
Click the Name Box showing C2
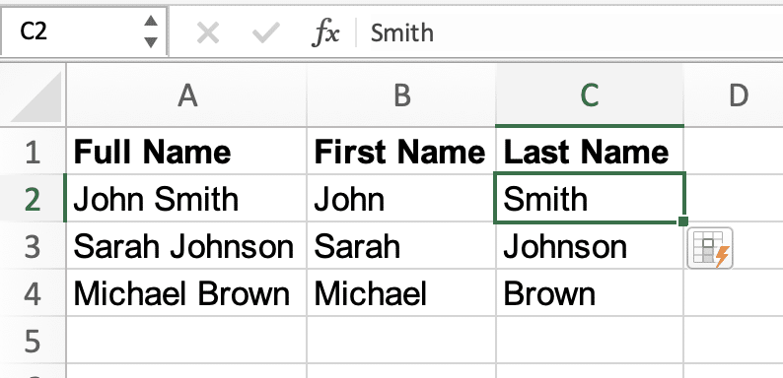point(84,31)
